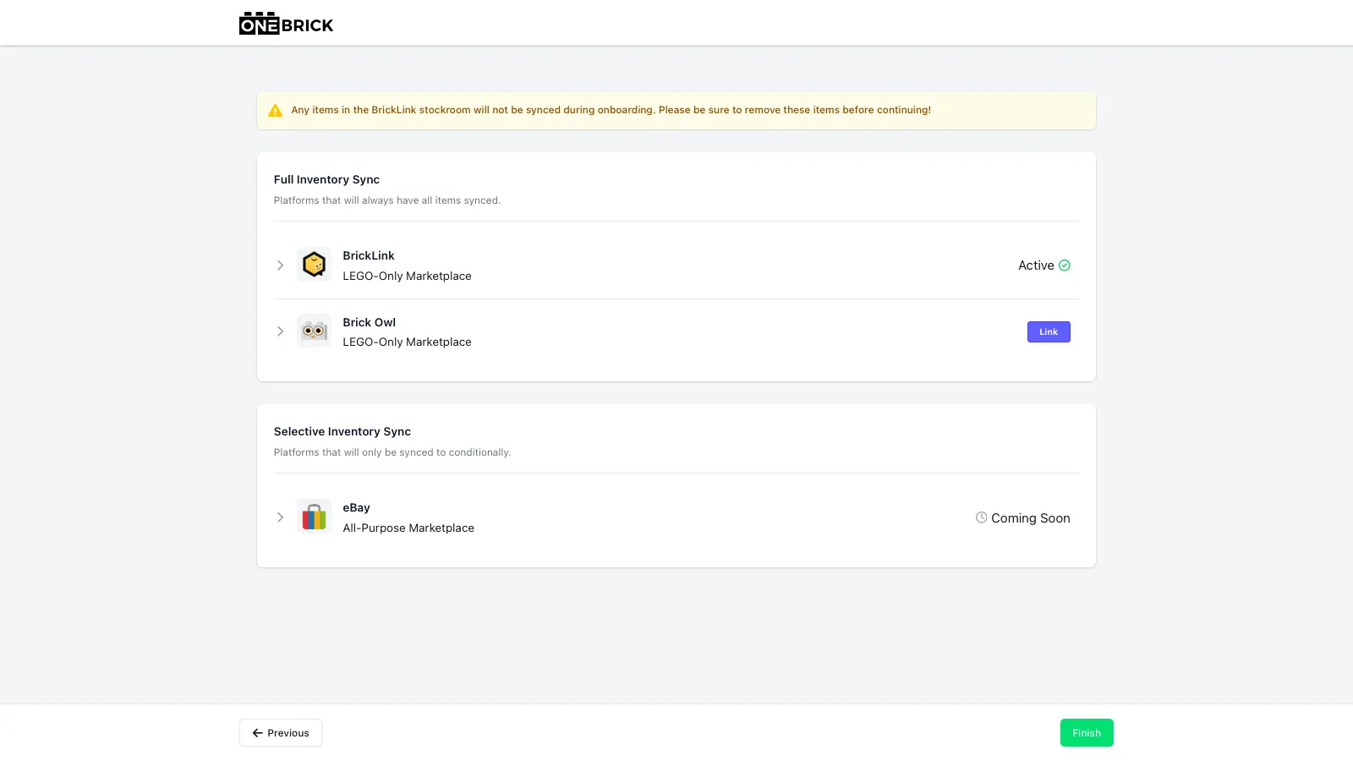Click the eBay shopping bag icon
Screen dimensions: 1353x761
click(314, 517)
